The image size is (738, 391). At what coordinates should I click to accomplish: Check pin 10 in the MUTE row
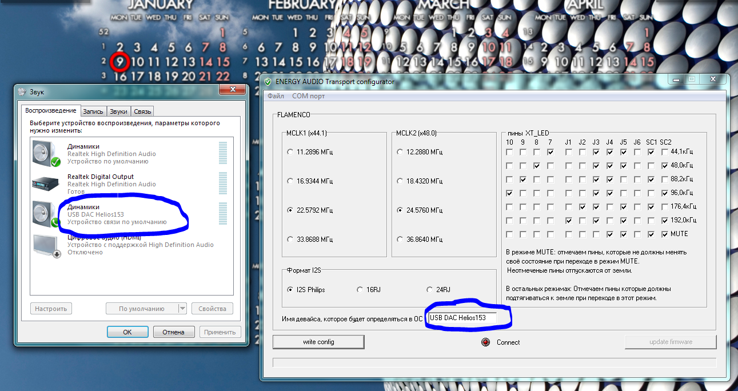[x=509, y=234]
